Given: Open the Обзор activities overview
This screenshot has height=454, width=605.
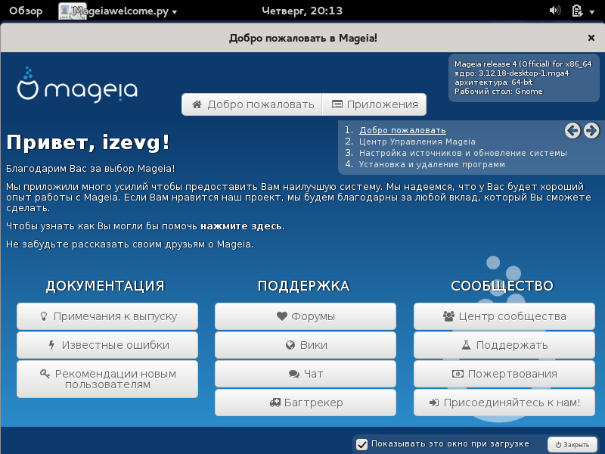Looking at the screenshot, I should click(26, 11).
